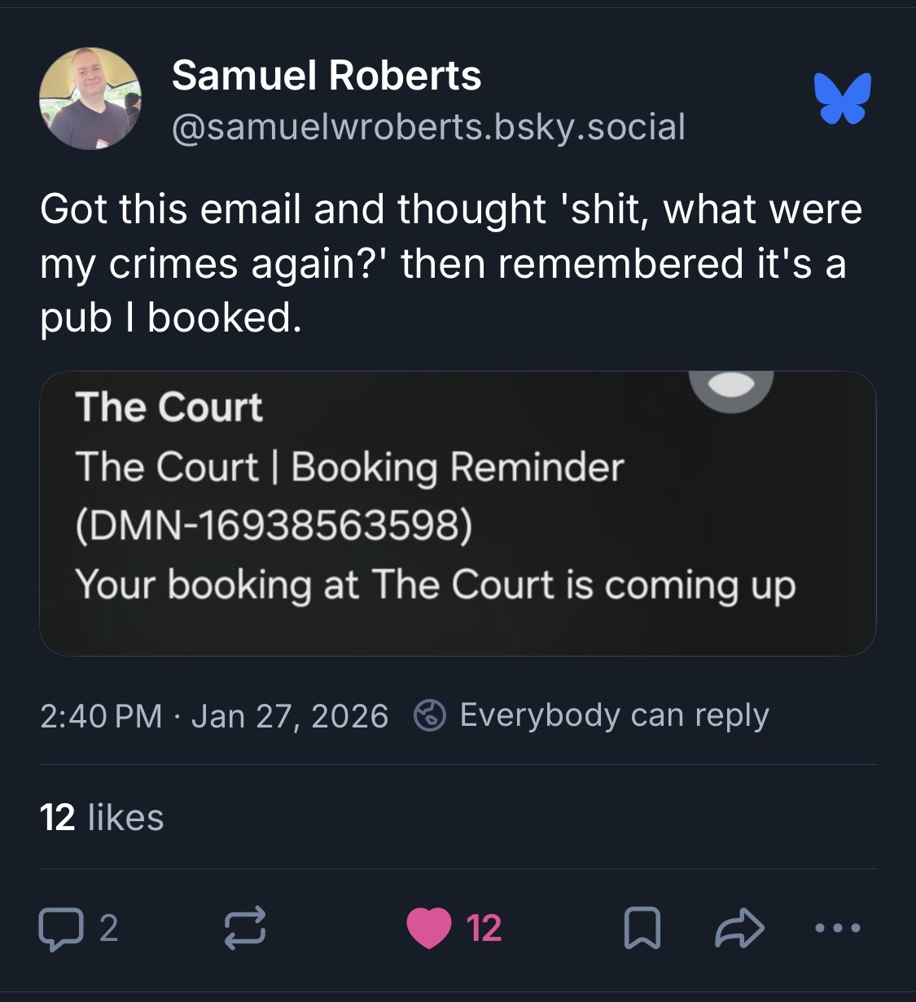Toggle the repost state of this post
Viewport: 916px width, 1002px height.
[x=243, y=929]
